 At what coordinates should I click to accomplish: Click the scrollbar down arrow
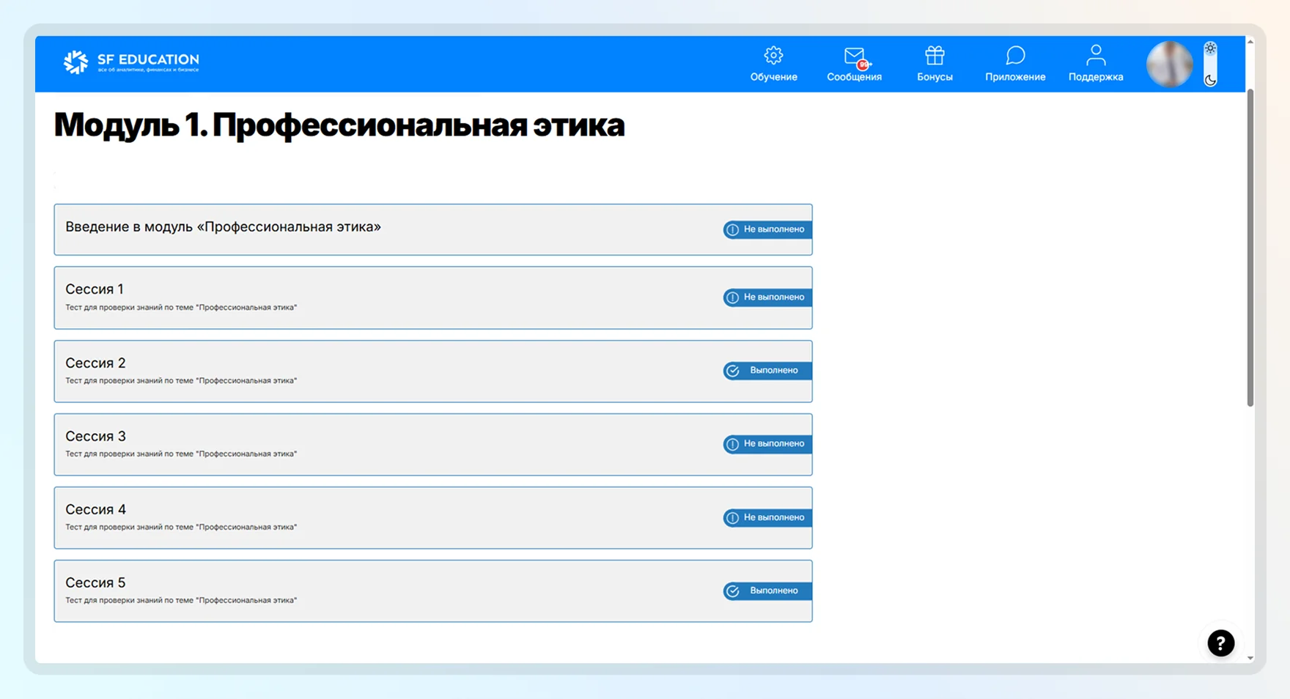point(1250,658)
